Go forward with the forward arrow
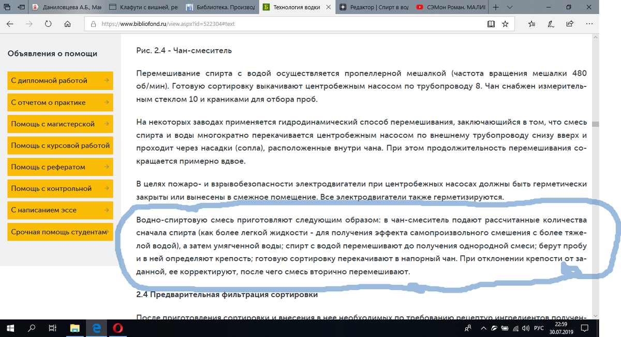 (x=29, y=24)
